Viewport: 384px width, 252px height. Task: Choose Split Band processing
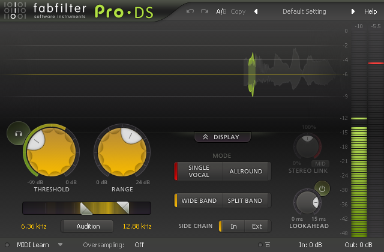pos(245,200)
